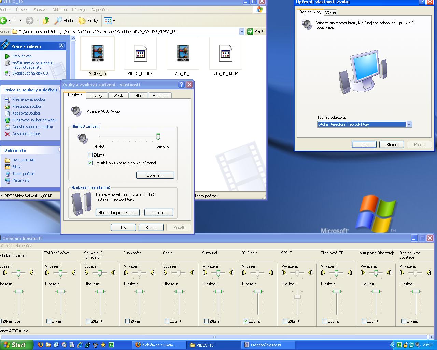This screenshot has height=350, width=437.
Task: Open the Typ reproduktoru dropdown
Action: (x=409, y=124)
